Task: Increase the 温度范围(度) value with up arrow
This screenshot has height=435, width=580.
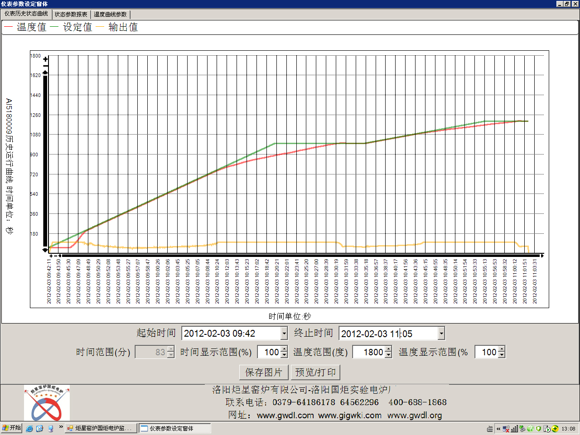Action: pos(388,349)
